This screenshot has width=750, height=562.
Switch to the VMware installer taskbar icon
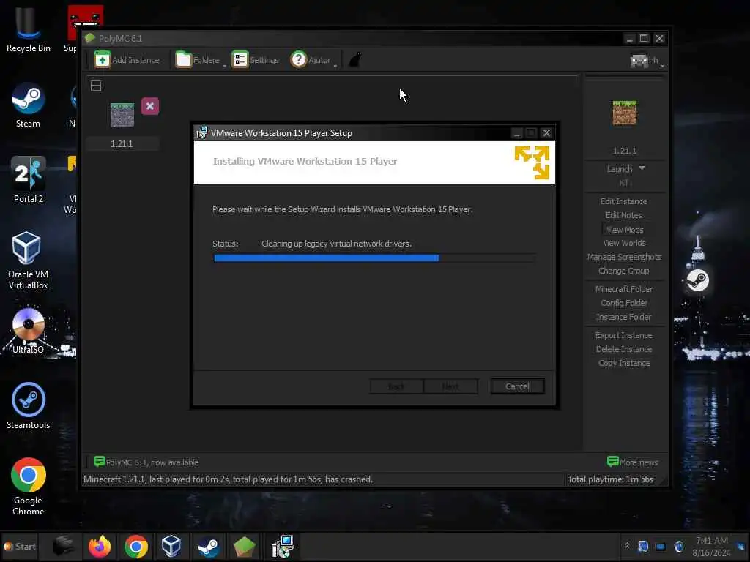coord(281,546)
